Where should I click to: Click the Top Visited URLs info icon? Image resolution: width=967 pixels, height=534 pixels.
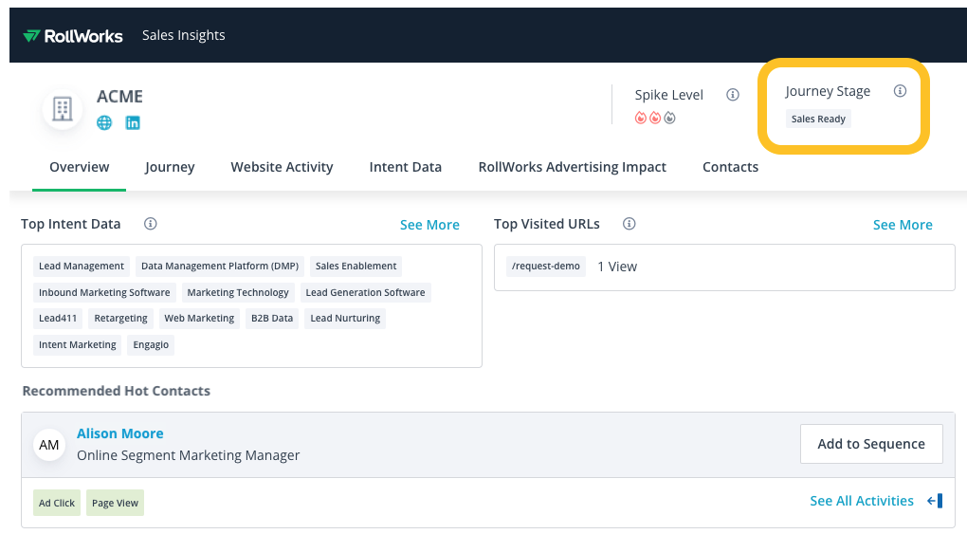pyautogui.click(x=629, y=224)
